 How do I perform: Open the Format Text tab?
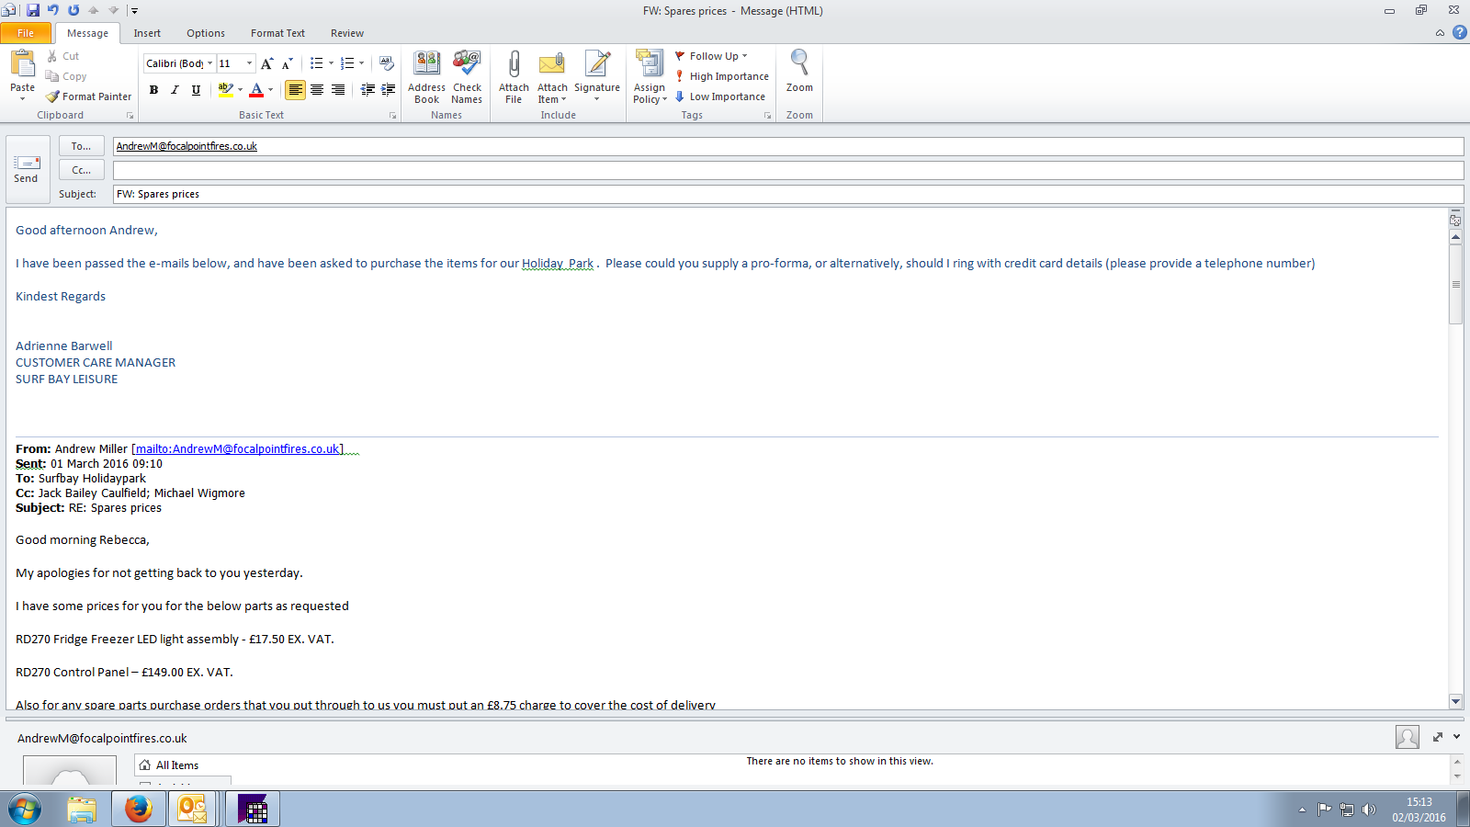click(277, 33)
